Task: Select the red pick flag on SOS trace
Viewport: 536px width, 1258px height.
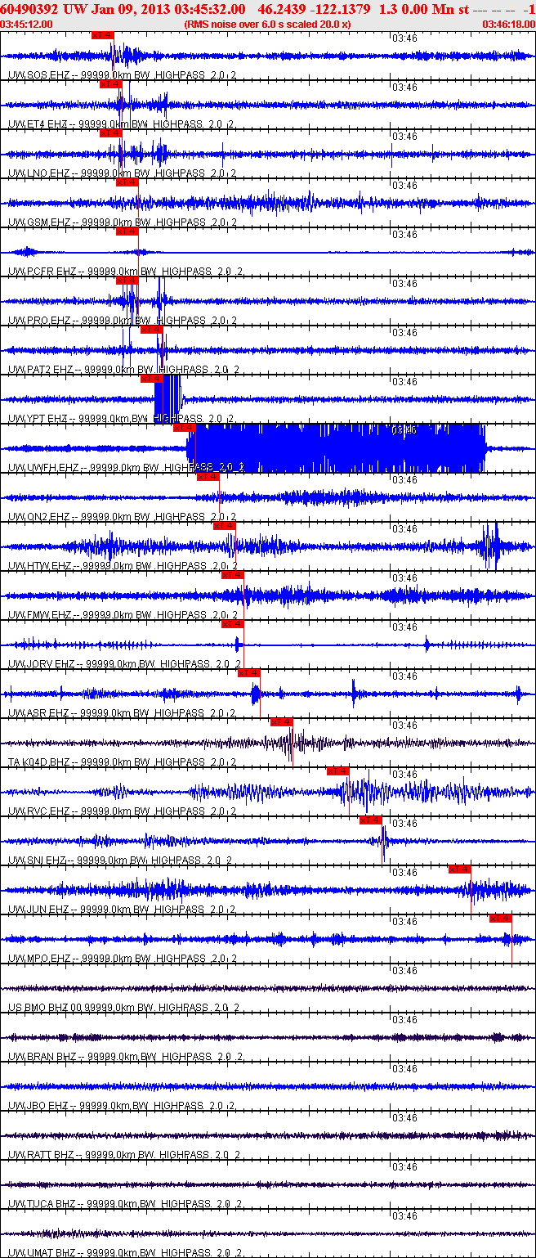Action: coord(102,35)
